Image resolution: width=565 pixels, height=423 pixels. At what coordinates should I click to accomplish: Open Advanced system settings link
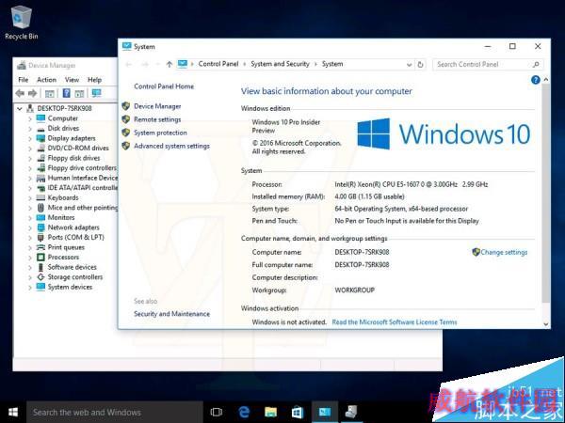(172, 146)
